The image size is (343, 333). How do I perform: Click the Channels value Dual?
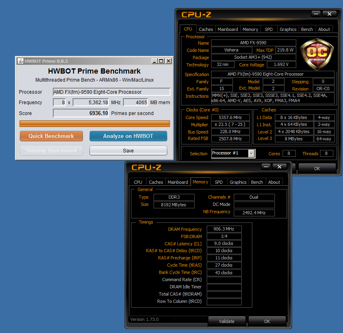point(254,197)
